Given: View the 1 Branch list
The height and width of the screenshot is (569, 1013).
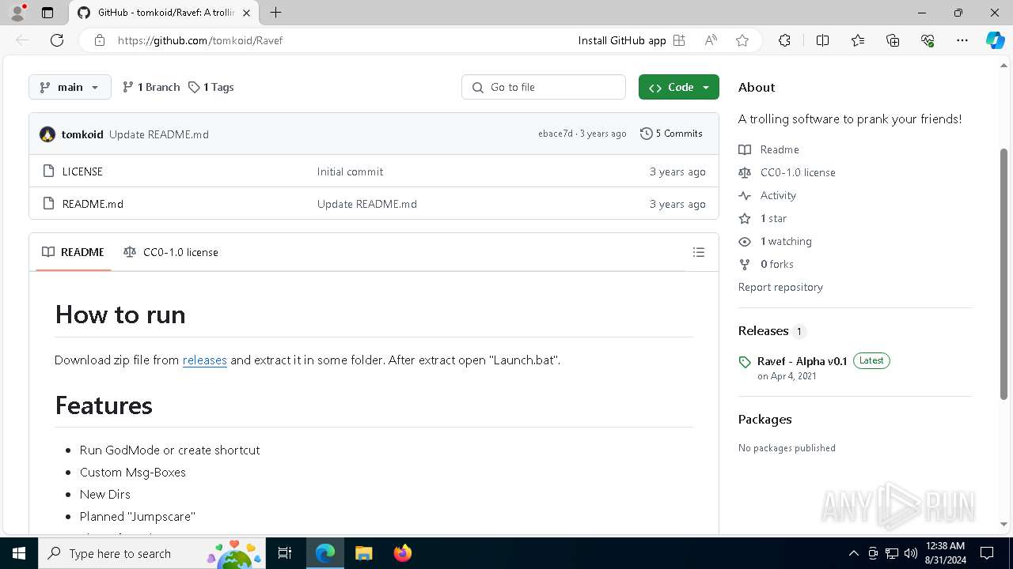Looking at the screenshot, I should pyautogui.click(x=151, y=87).
